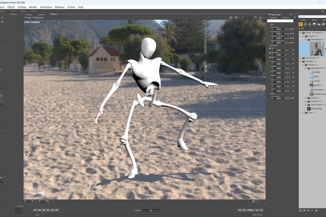Click the render camera icon above viewport
The width and height of the screenshot is (326, 217).
point(231,17)
